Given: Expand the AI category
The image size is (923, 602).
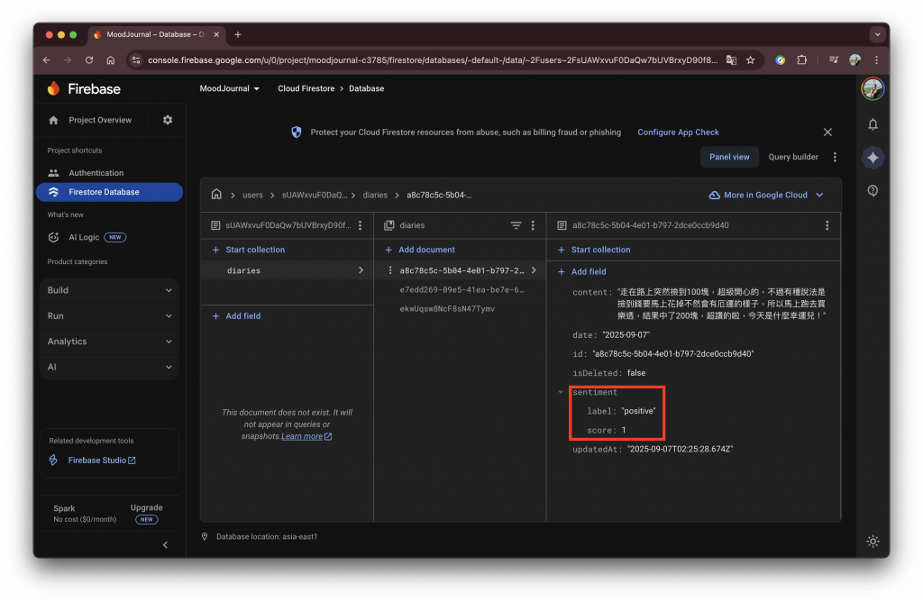Looking at the screenshot, I should coord(109,367).
